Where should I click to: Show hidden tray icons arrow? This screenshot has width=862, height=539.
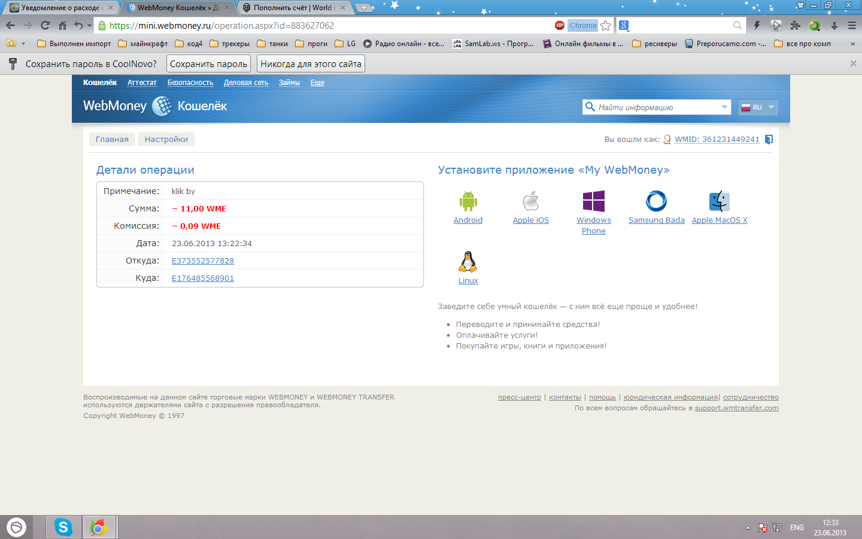tap(748, 528)
